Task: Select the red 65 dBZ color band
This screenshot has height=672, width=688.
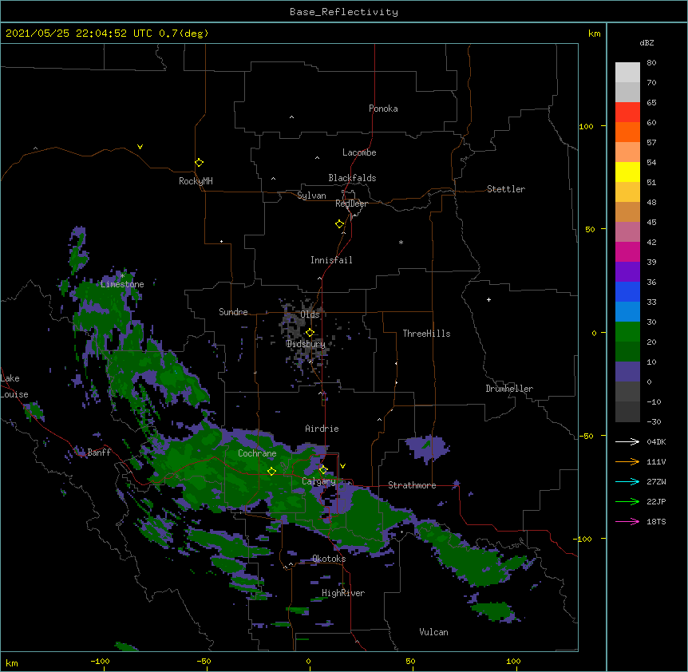Action: [627, 112]
